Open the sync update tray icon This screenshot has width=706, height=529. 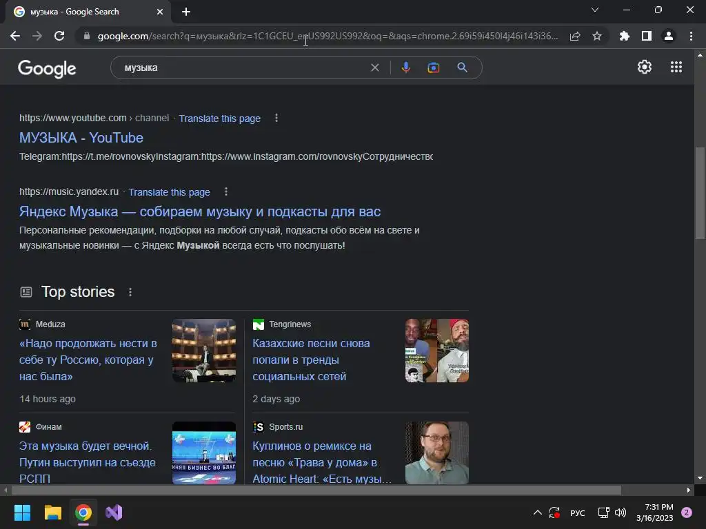pyautogui.click(x=554, y=512)
